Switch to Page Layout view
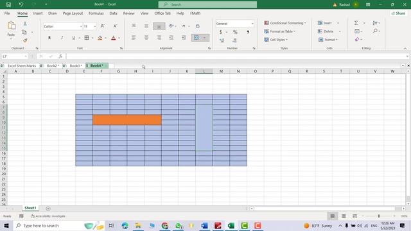The image size is (411, 231). pyautogui.click(x=344, y=216)
